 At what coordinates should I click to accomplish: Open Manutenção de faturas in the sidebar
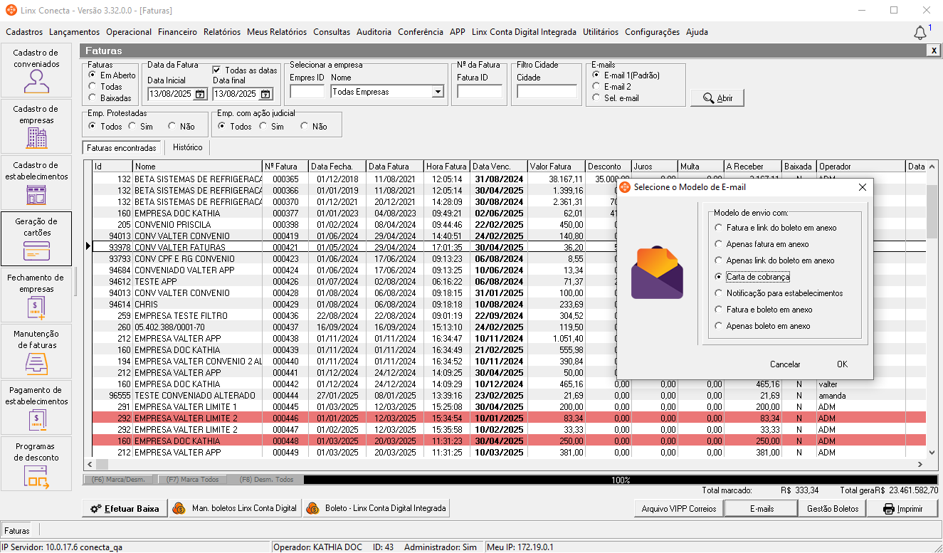(36, 351)
